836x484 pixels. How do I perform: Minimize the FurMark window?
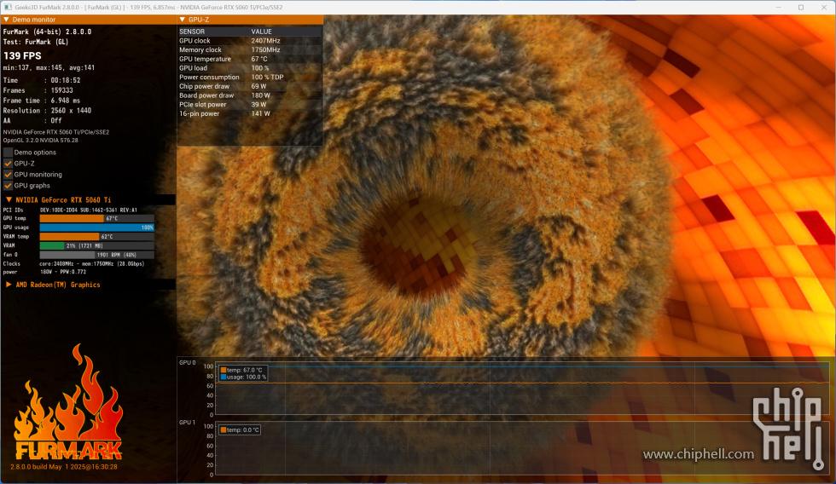pyautogui.click(x=778, y=8)
